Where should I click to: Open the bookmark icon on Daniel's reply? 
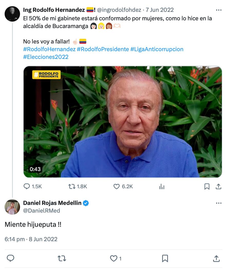pyautogui.click(x=165, y=258)
